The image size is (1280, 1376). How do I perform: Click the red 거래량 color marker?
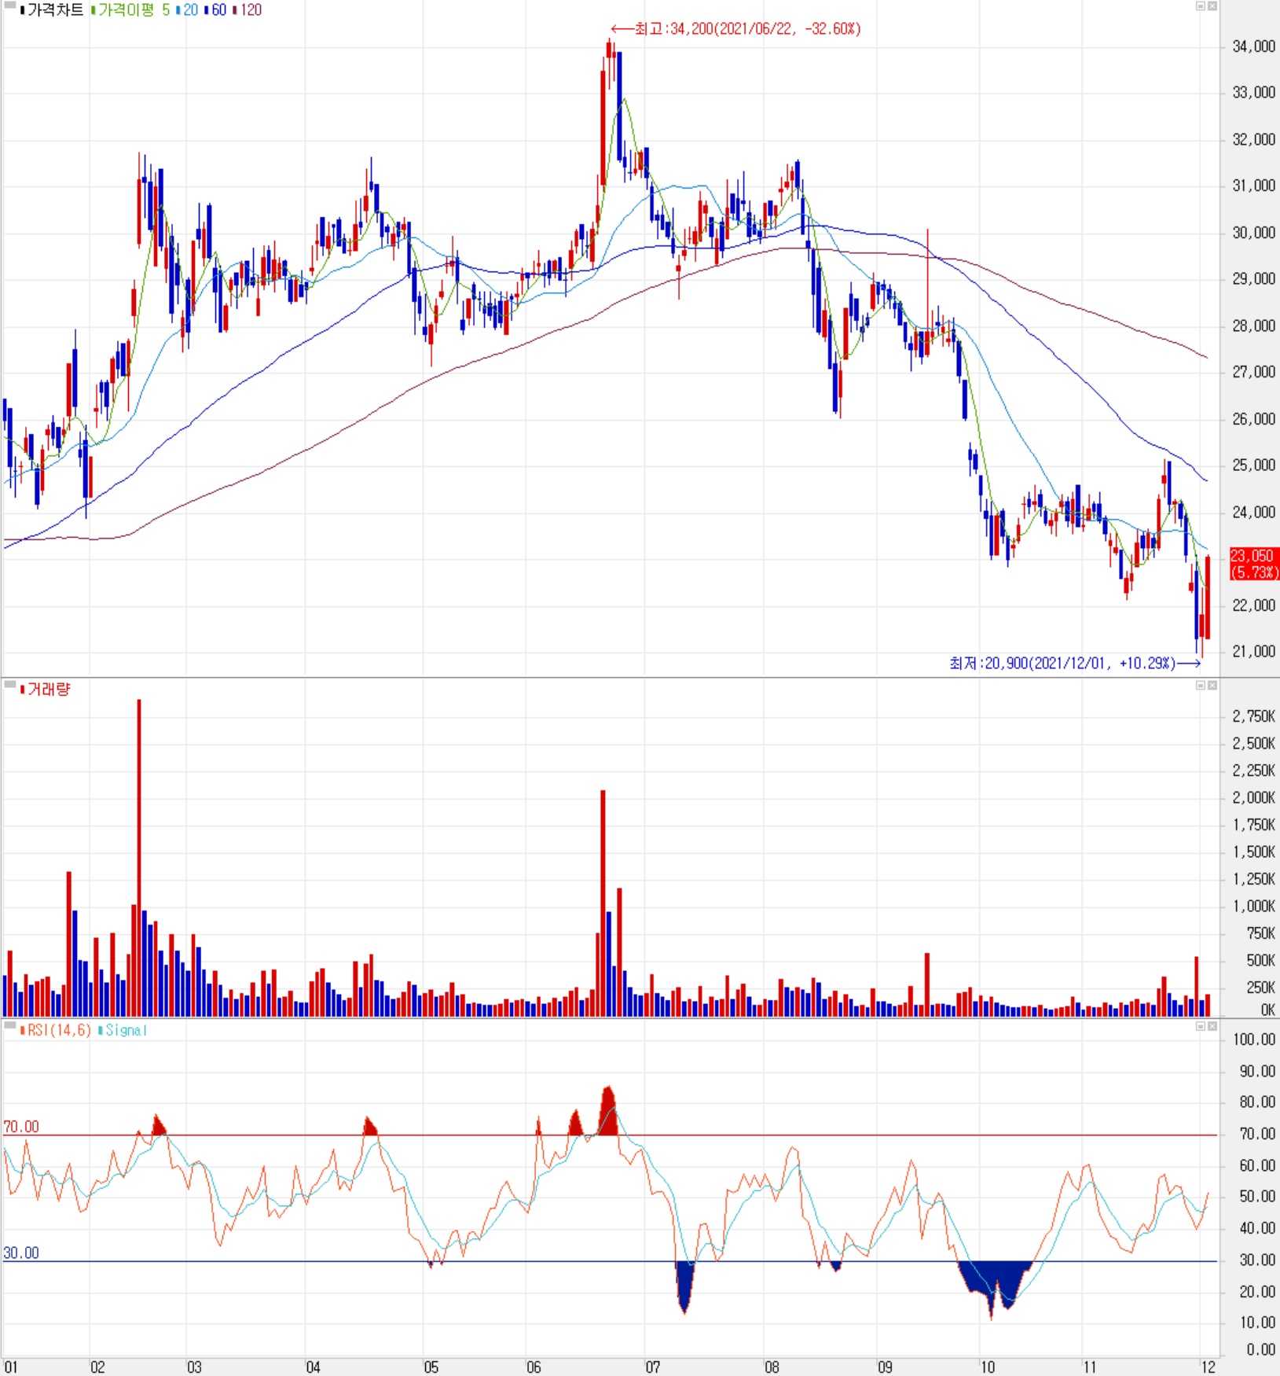coord(23,690)
